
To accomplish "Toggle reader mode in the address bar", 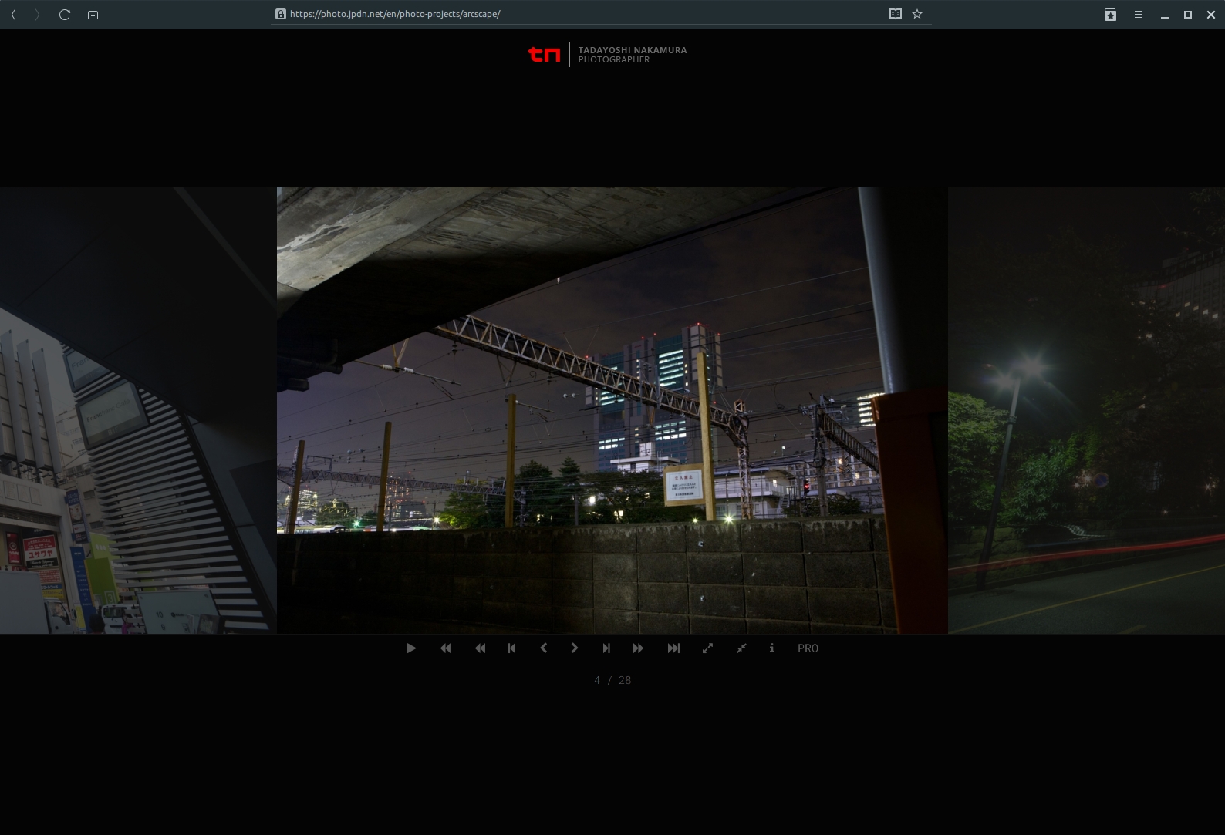I will click(x=895, y=14).
